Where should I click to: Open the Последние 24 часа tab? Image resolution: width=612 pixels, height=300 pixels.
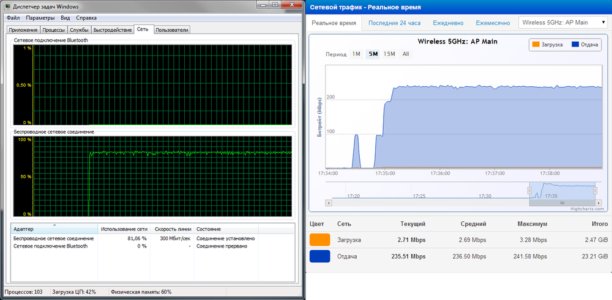click(x=394, y=23)
